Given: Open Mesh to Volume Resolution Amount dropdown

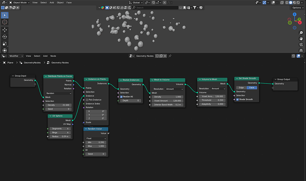Looking at the screenshot, I should 174,89.
